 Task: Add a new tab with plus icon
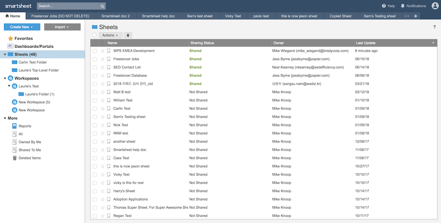416,16
